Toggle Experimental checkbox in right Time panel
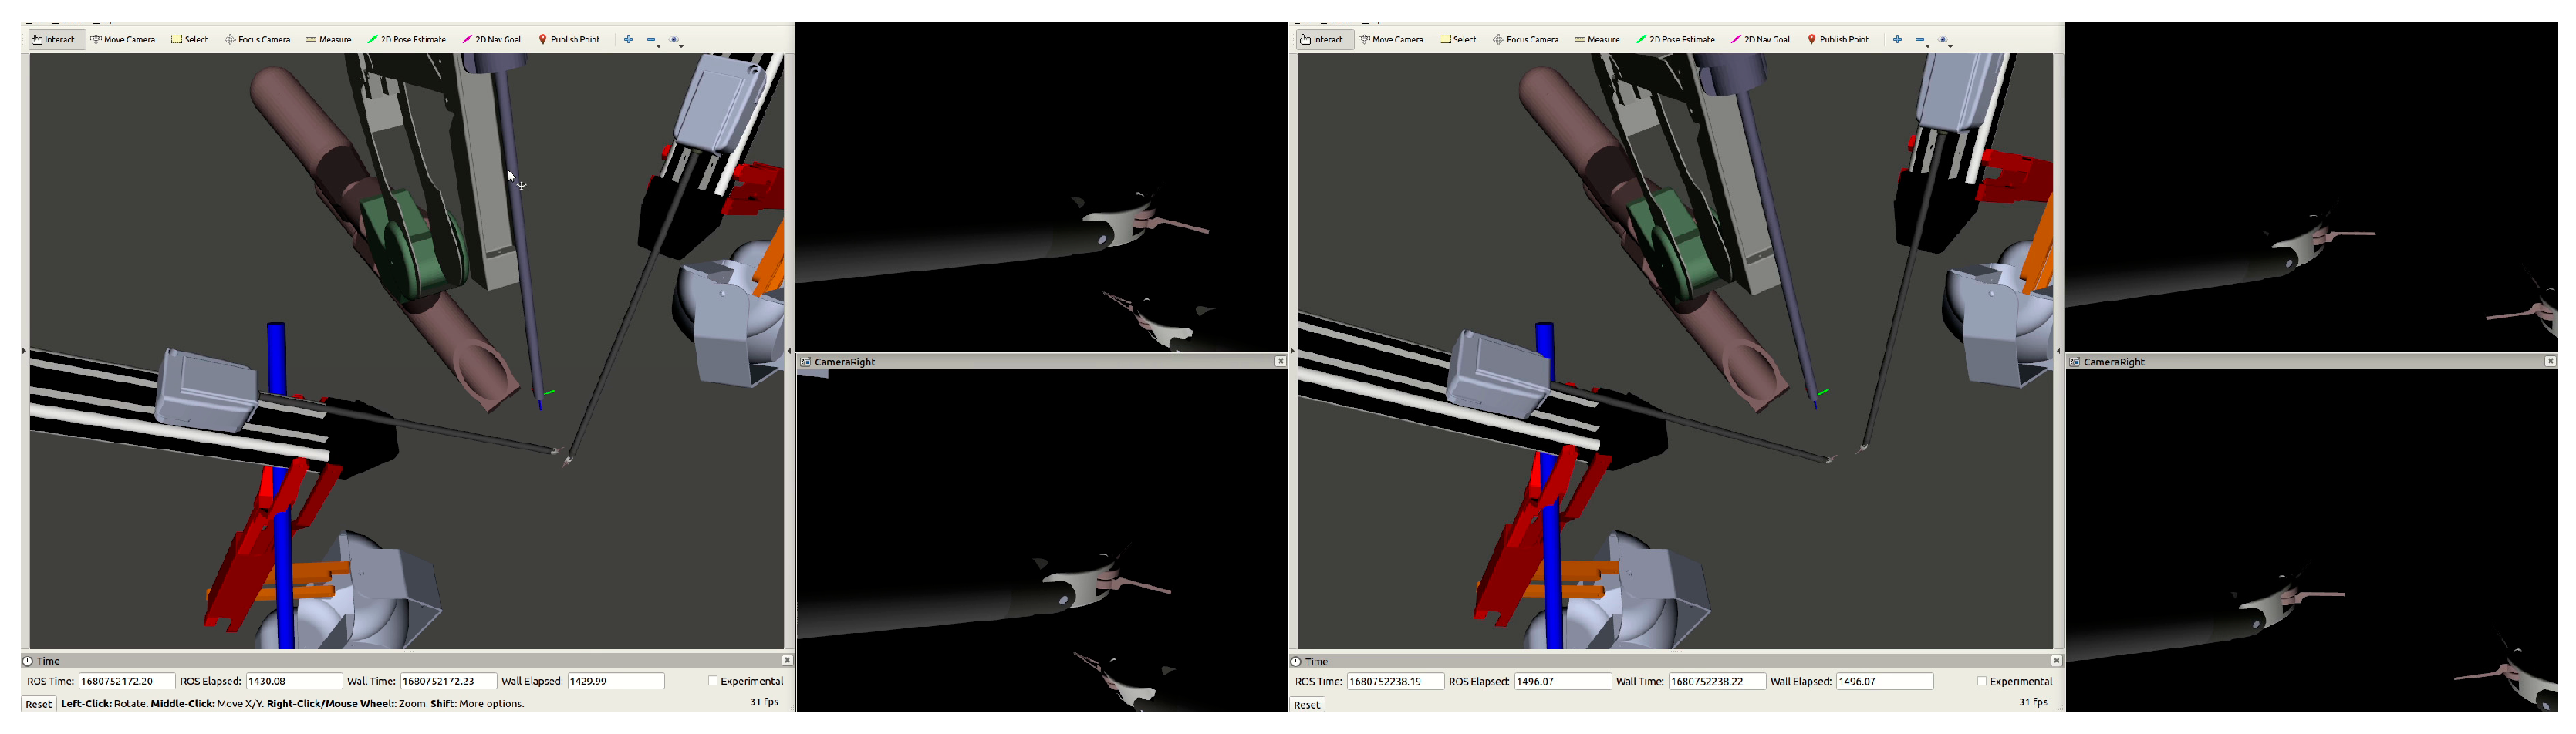2576x734 pixels. click(1982, 681)
